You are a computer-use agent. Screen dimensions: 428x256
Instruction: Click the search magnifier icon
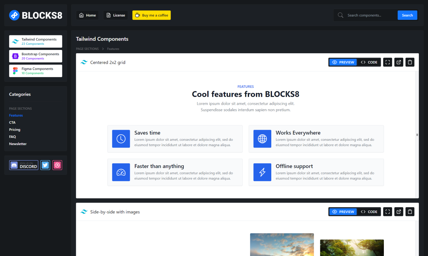coord(340,15)
